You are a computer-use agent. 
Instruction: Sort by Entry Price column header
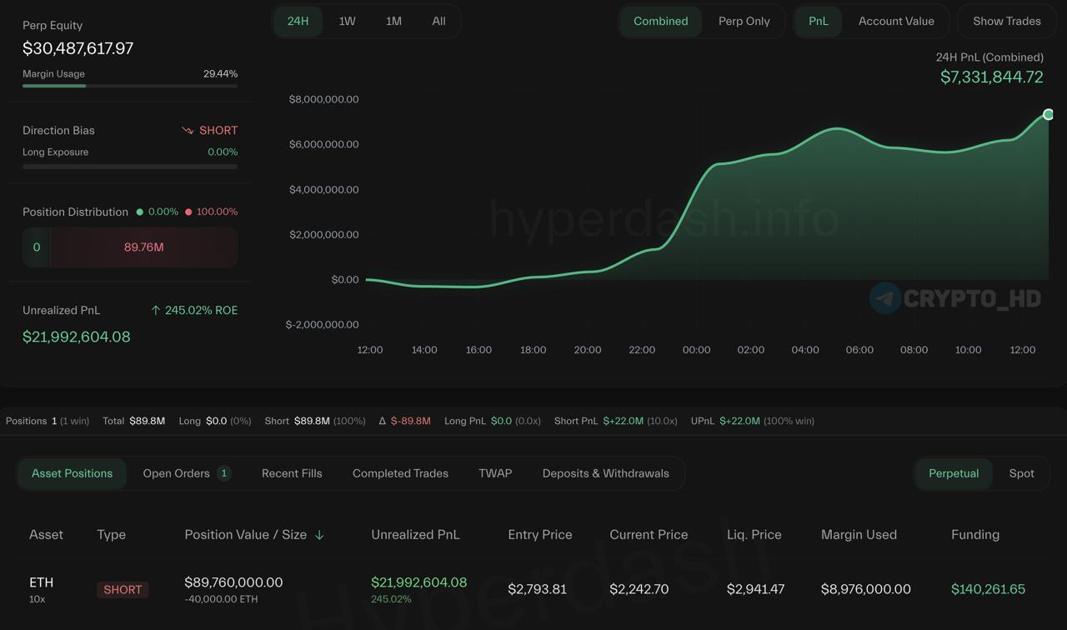coord(540,535)
